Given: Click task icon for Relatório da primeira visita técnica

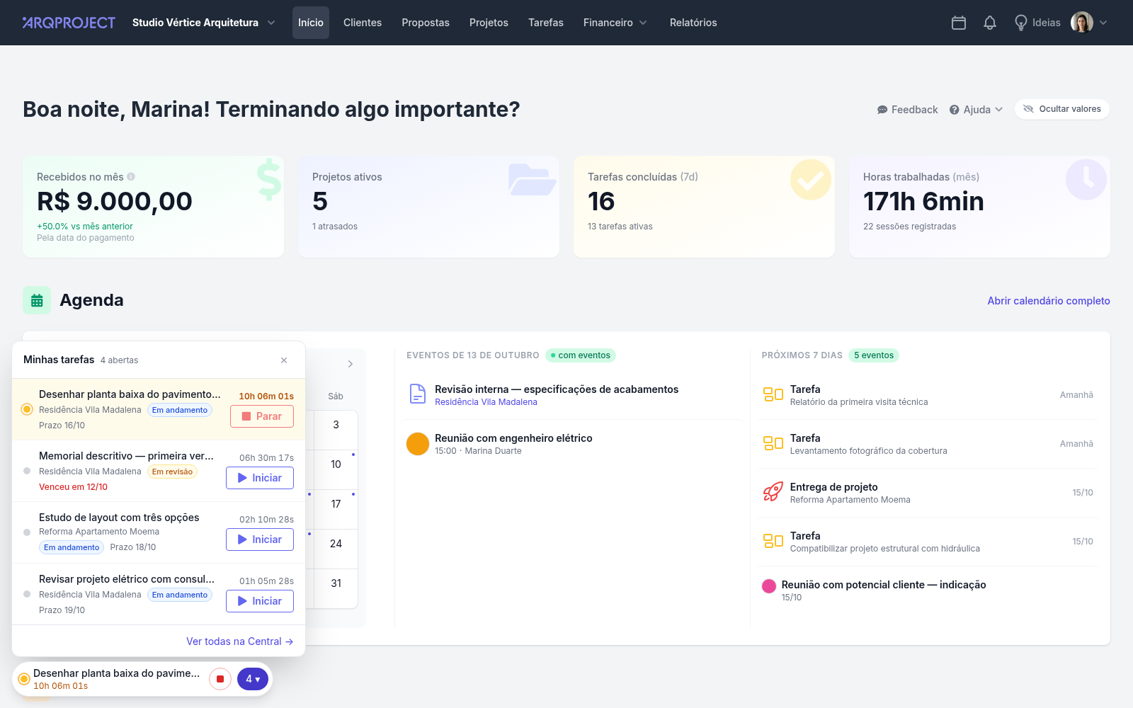Looking at the screenshot, I should [x=773, y=394].
